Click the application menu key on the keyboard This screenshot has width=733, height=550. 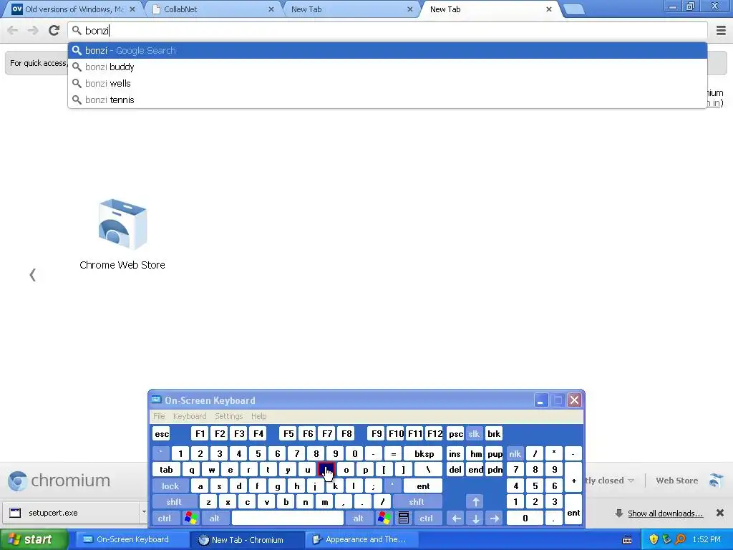(404, 518)
